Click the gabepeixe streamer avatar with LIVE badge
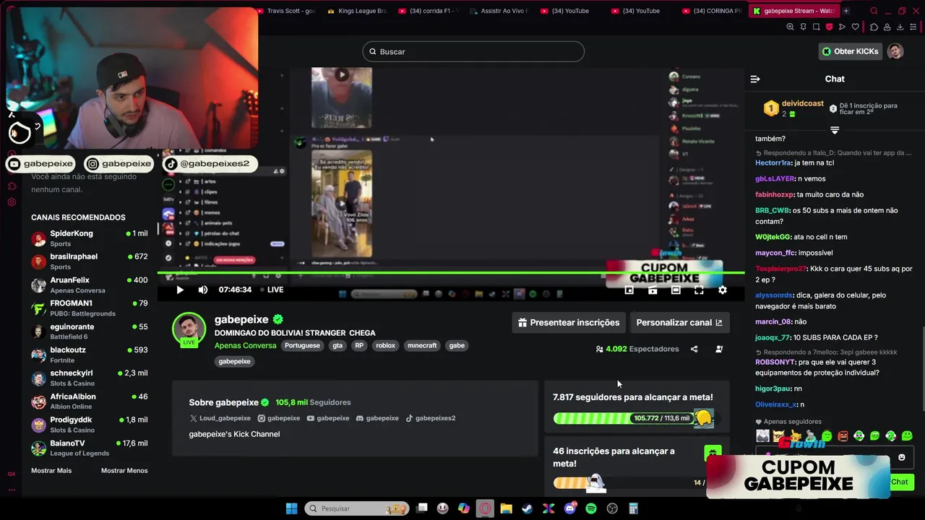925x520 pixels. tap(189, 329)
